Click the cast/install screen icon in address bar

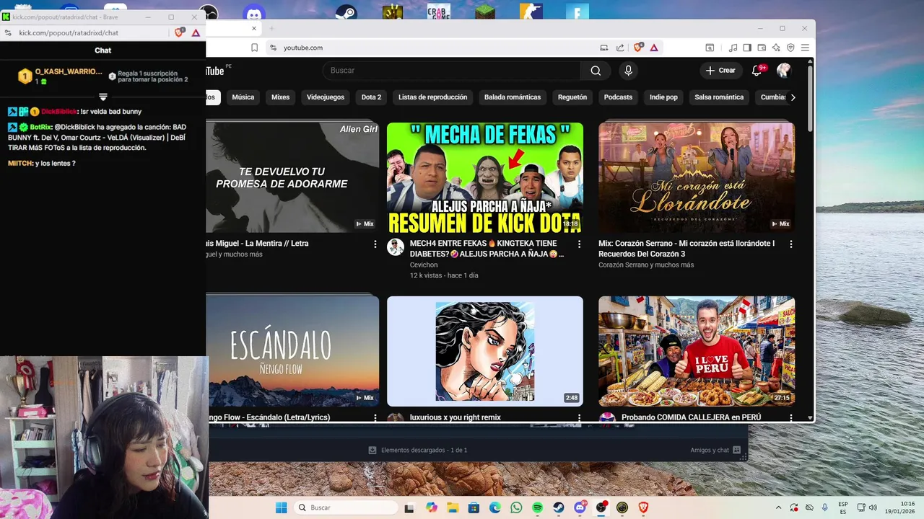604,48
